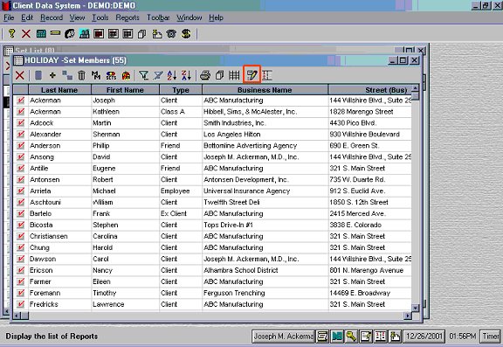The width and height of the screenshot is (503, 347).
Task: Click vertical scrollbar down arrow
Action: 415,308
